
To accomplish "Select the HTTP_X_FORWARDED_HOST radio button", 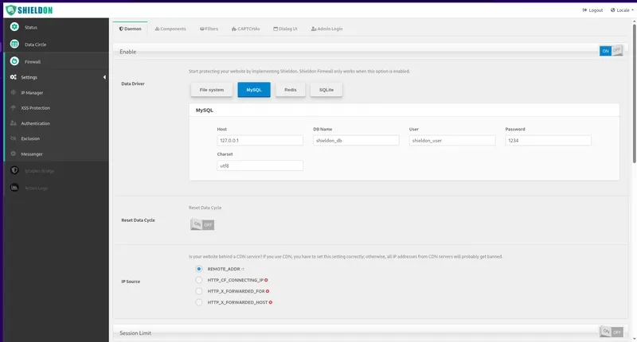I will coord(198,302).
